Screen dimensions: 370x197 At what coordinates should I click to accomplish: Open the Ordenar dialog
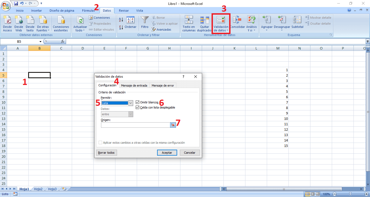pos(131,22)
